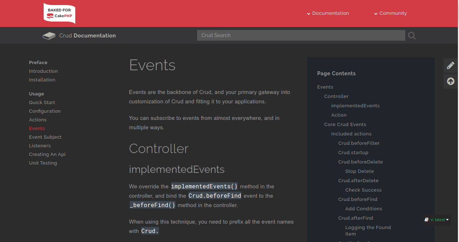Open the Community dropdown menu
The image size is (459, 242).
pyautogui.click(x=393, y=13)
